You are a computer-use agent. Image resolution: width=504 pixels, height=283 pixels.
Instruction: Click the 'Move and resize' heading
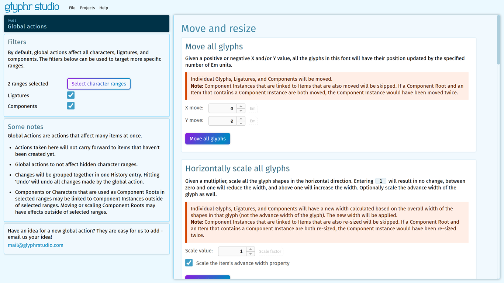tap(218, 28)
